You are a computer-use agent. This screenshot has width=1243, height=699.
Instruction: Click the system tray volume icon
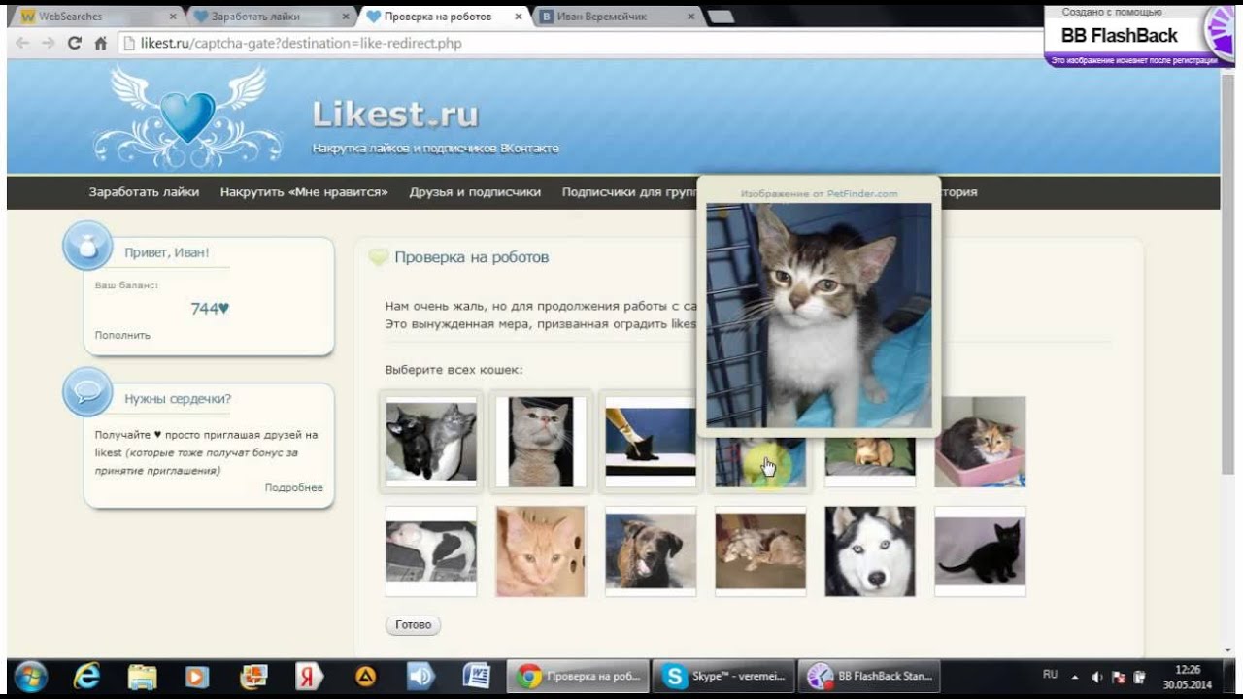coord(1096,677)
